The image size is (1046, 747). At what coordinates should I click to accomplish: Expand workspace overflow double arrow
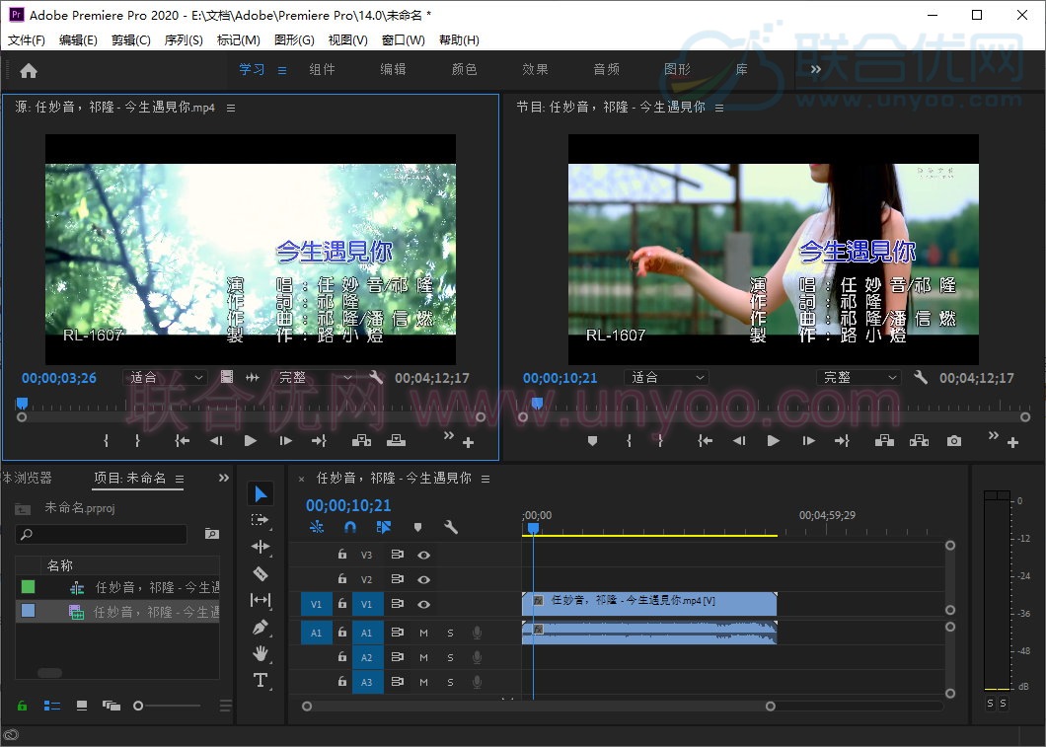coord(816,69)
